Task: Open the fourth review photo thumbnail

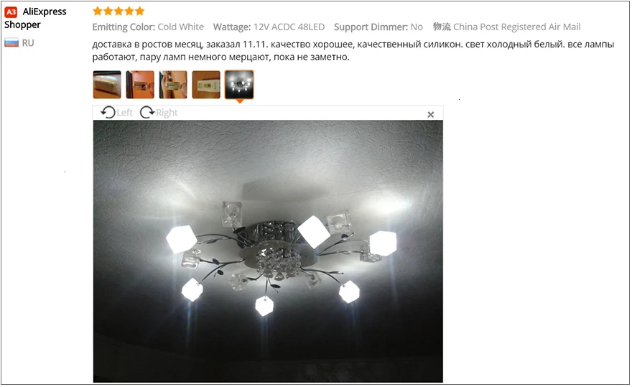Action: (206, 85)
